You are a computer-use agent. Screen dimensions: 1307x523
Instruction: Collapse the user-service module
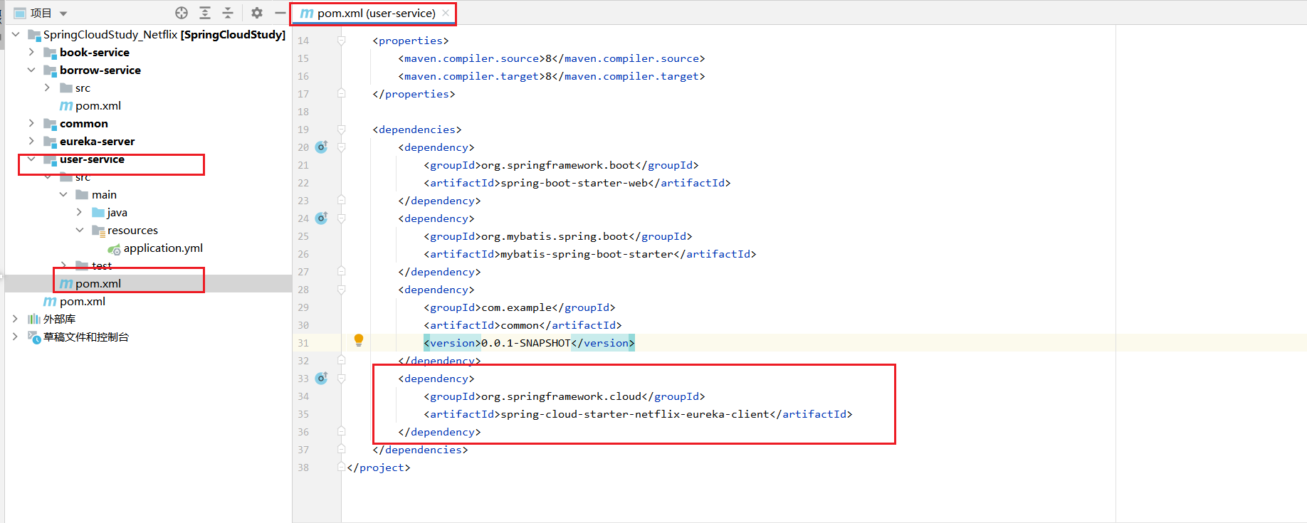click(31, 159)
